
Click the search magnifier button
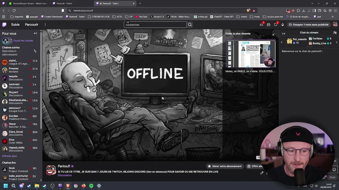tap(190, 25)
